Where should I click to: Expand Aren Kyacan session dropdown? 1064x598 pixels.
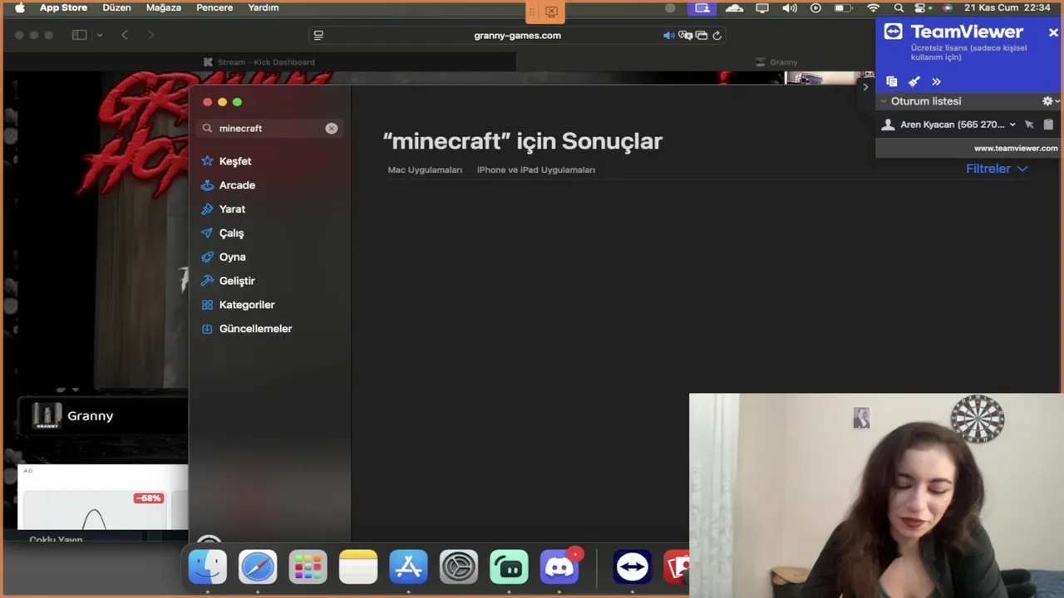1012,125
